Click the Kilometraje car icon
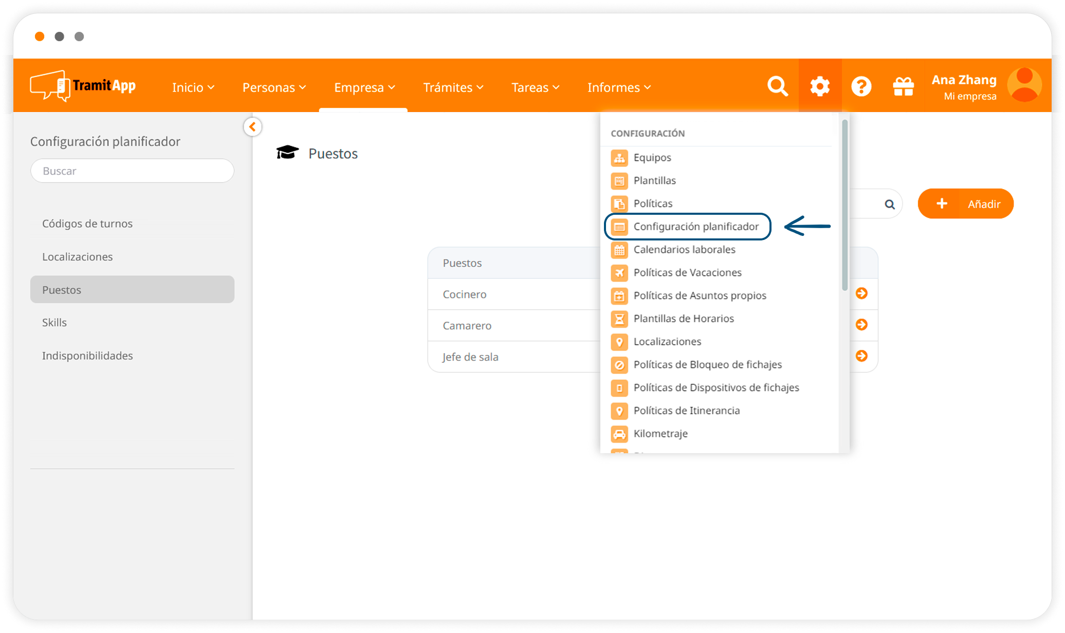 point(619,434)
